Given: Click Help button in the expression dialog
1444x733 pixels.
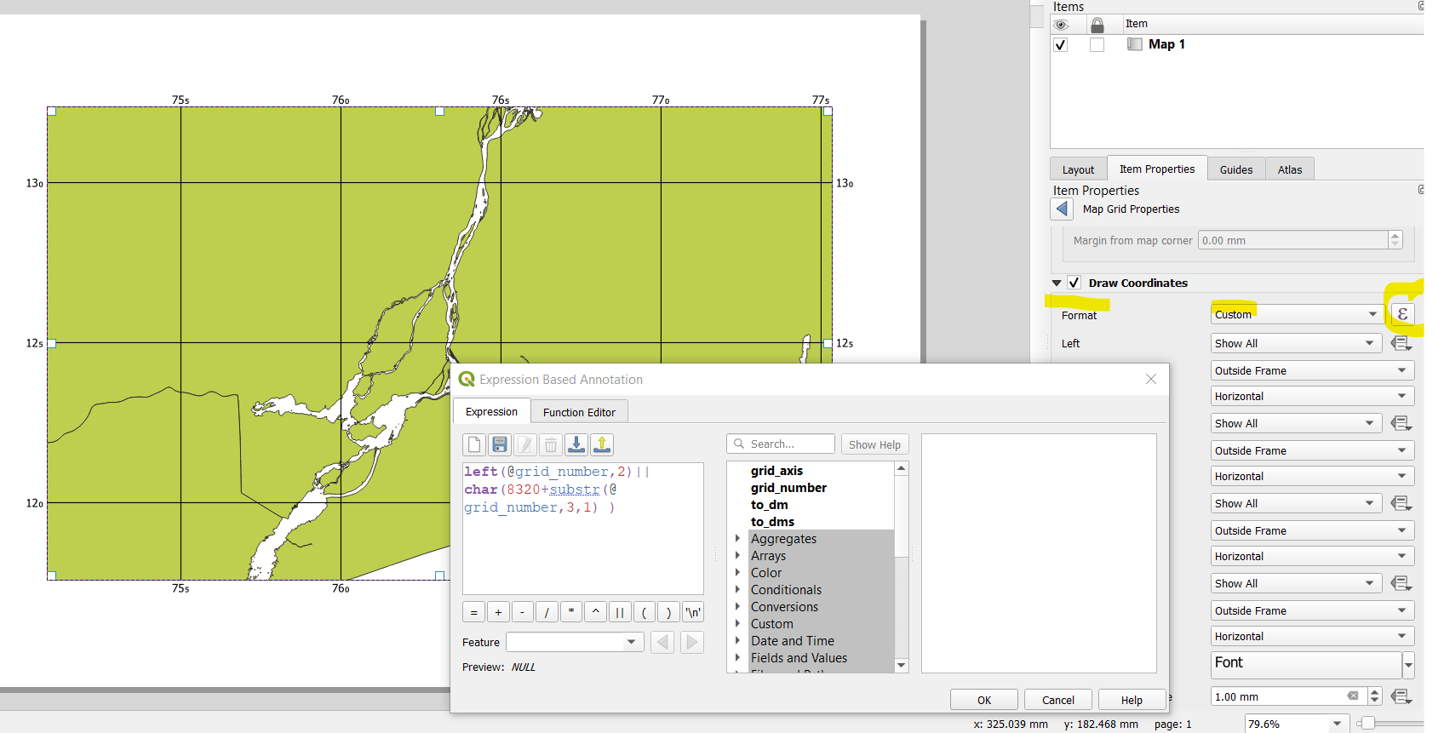Looking at the screenshot, I should click(1132, 700).
